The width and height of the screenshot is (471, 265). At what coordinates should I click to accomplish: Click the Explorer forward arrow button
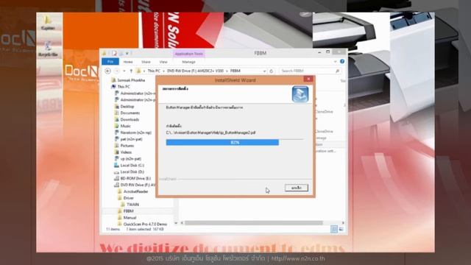(x=117, y=71)
